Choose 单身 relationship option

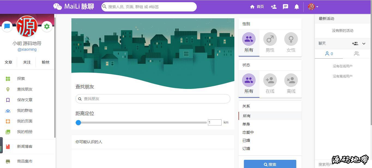pyautogui.click(x=246, y=124)
